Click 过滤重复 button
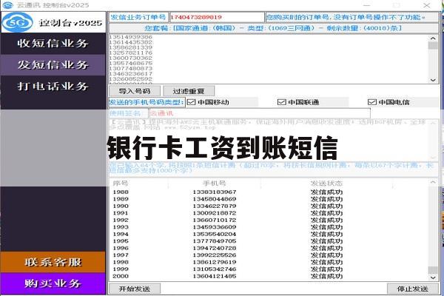 (x=189, y=91)
